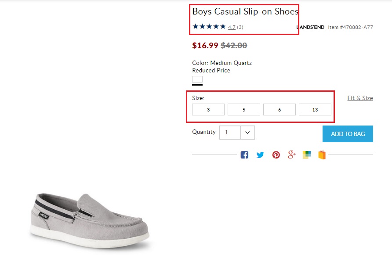The image size is (392, 255).
Task: Select the Medium Quartz color swatch
Action: pyautogui.click(x=197, y=80)
